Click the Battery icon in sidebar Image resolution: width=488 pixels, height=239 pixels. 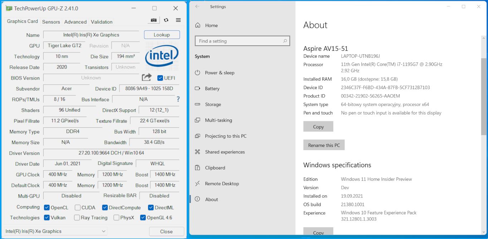[x=197, y=88]
